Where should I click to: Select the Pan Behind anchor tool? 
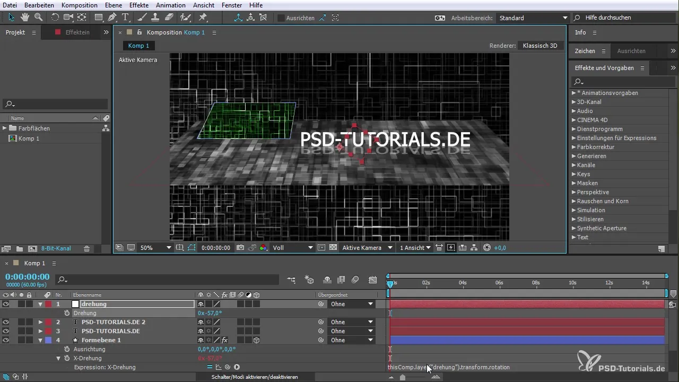[x=82, y=17]
